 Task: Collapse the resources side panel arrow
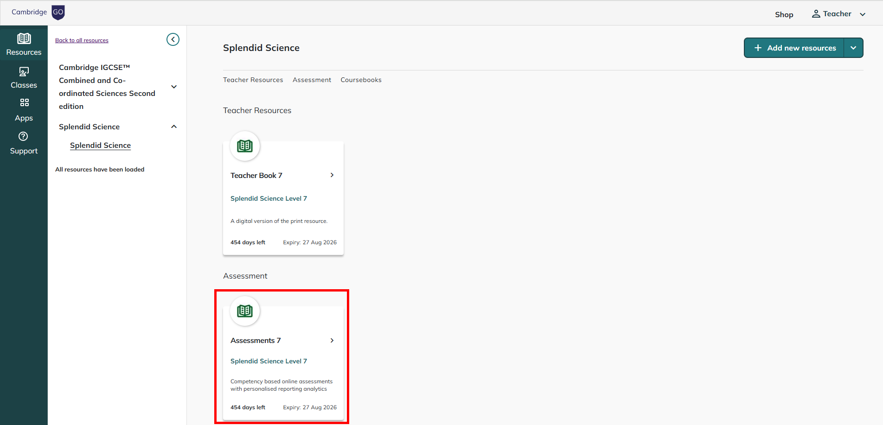click(x=173, y=39)
